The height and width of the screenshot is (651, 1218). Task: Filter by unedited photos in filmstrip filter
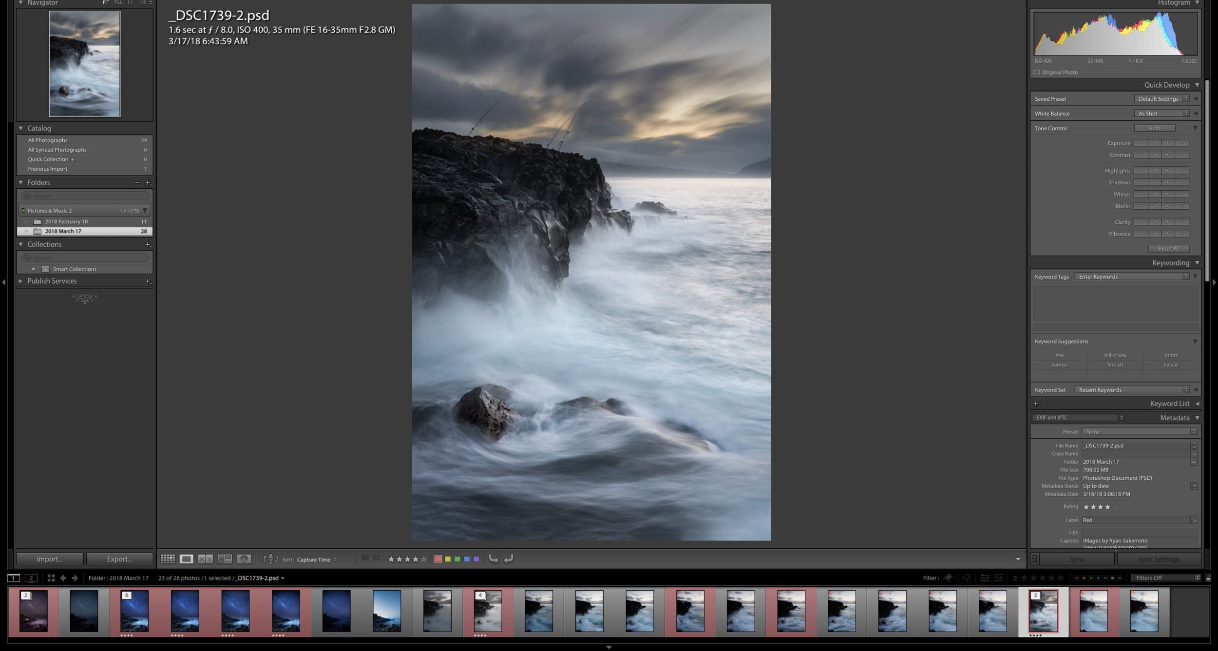(x=998, y=578)
